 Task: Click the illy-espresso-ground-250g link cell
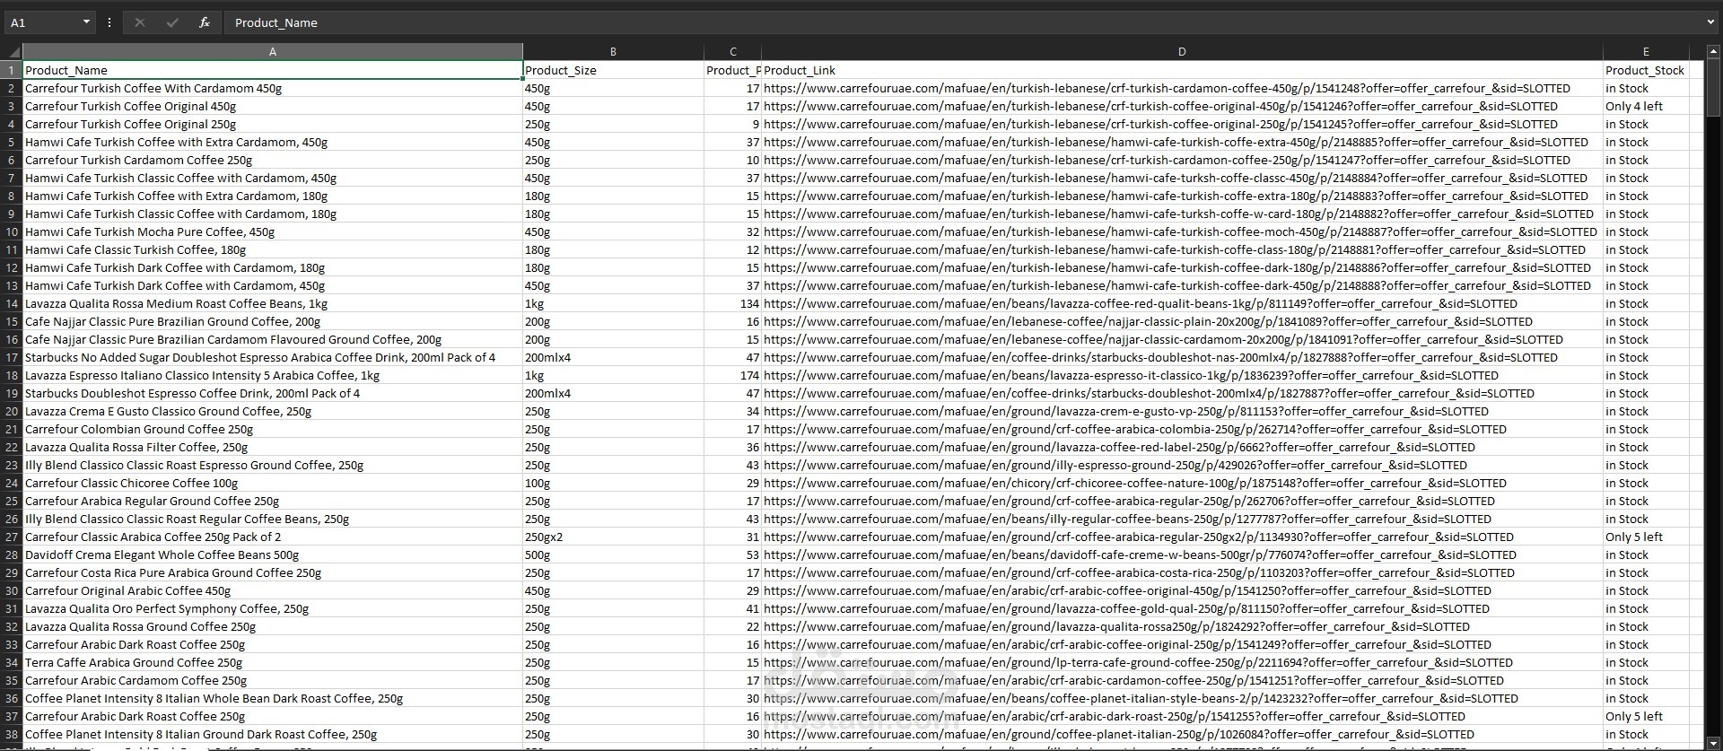pyautogui.click(x=1182, y=465)
